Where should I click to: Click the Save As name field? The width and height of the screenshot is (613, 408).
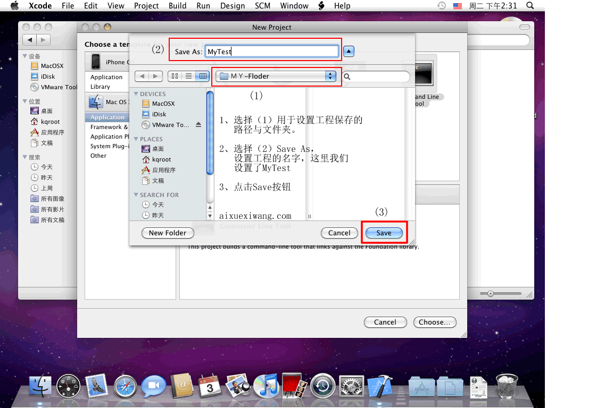pos(272,52)
